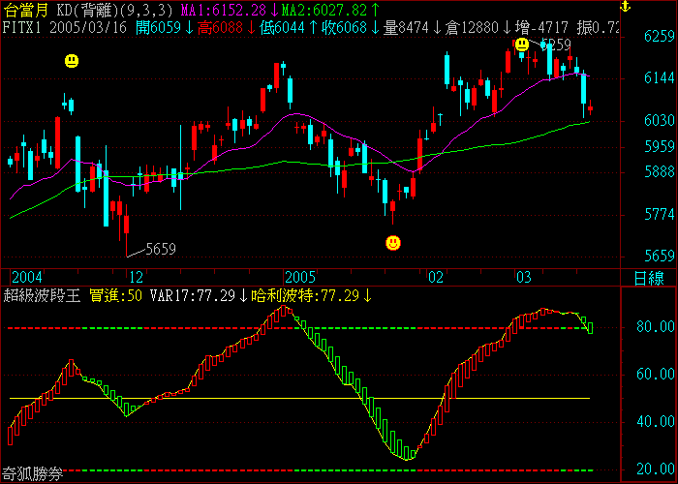This screenshot has width=678, height=484.
Task: Click the 5659 low price label
Action: 160,249
